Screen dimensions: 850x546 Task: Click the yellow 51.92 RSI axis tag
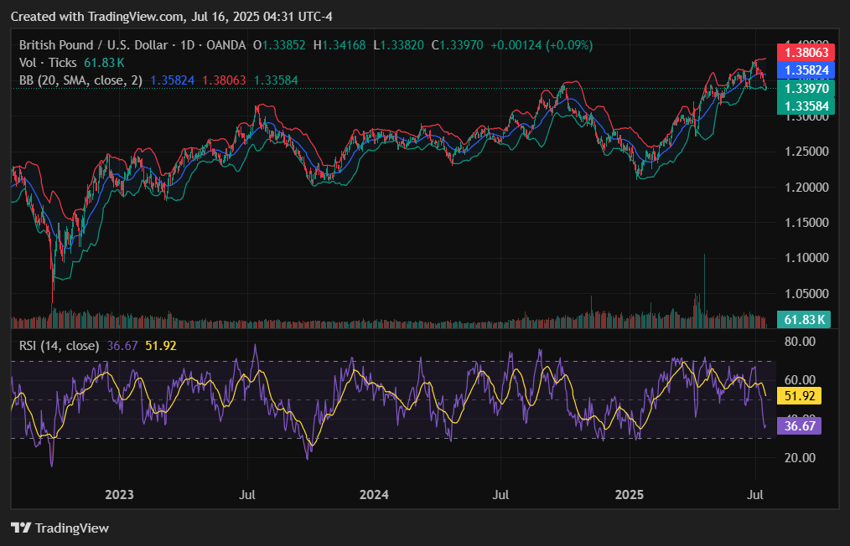[x=800, y=396]
